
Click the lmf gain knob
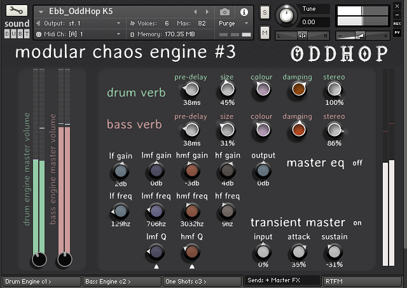click(x=156, y=170)
